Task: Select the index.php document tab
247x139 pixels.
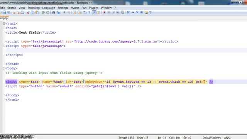Action: tap(4, 18)
